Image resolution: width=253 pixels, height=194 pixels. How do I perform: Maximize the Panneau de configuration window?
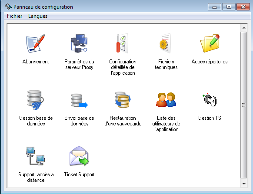click(229, 7)
